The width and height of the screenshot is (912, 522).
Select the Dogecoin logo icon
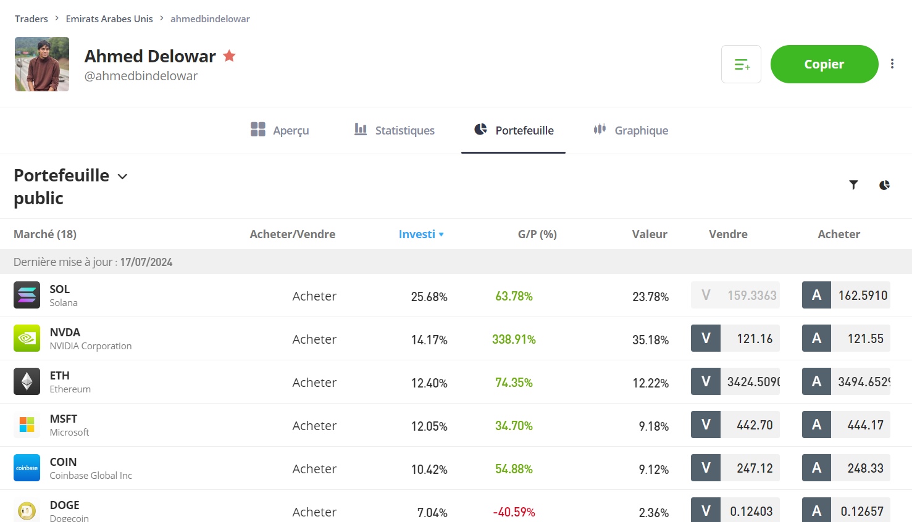pyautogui.click(x=26, y=510)
